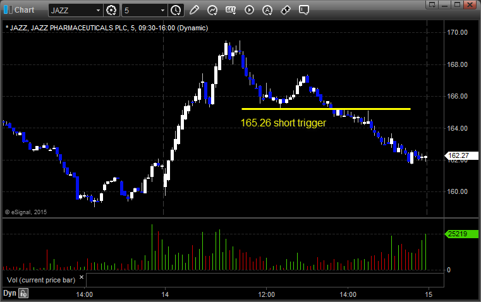Open the studies chart icon menu
Image resolution: width=481 pixels, height=302 pixels.
pos(212,10)
